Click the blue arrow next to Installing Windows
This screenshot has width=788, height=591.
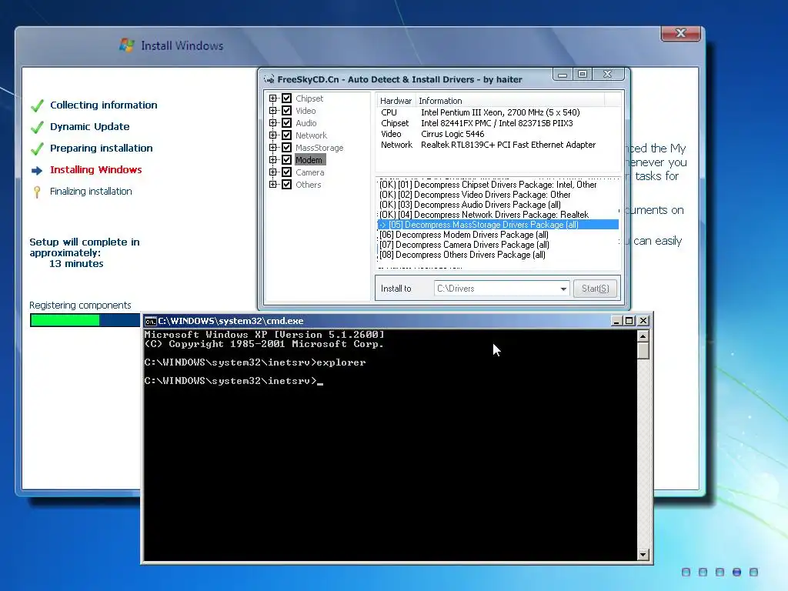tap(37, 170)
